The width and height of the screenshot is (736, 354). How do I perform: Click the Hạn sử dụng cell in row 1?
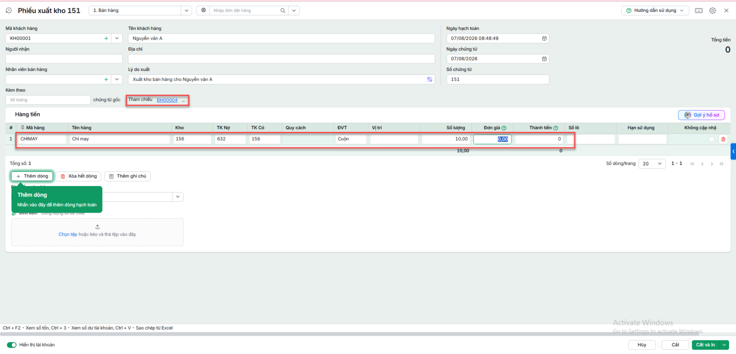coord(643,139)
